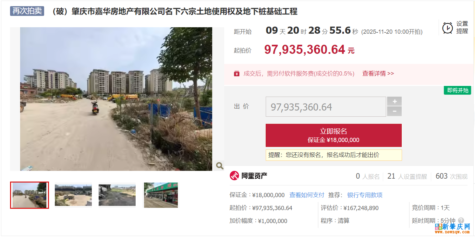Open the 查看如何支付 link

coord(307,195)
